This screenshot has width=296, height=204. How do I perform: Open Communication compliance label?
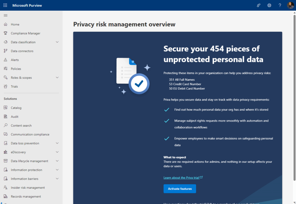[30, 134]
